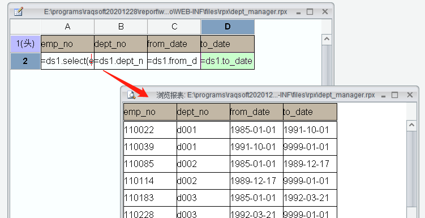
Task: Click dept_no cell d001 in 110022 row
Action: (x=204, y=130)
